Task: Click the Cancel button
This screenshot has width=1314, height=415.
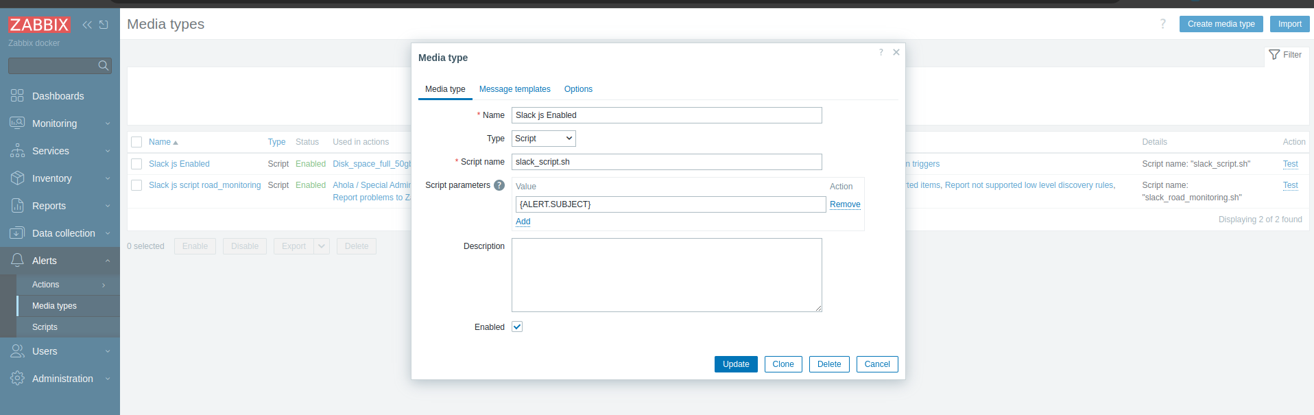Action: 877,364
